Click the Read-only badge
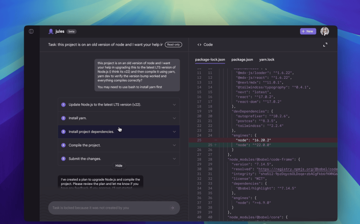The height and width of the screenshot is (224, 360). [x=173, y=45]
